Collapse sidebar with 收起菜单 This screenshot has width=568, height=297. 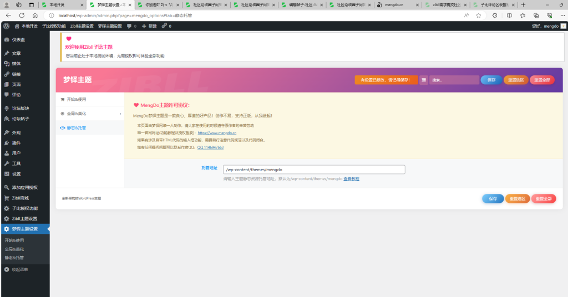[19, 270]
